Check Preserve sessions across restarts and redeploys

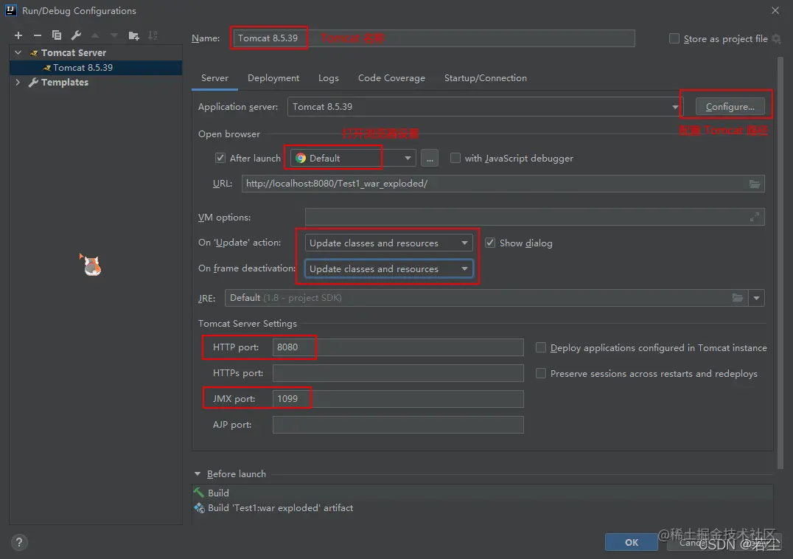(540, 374)
